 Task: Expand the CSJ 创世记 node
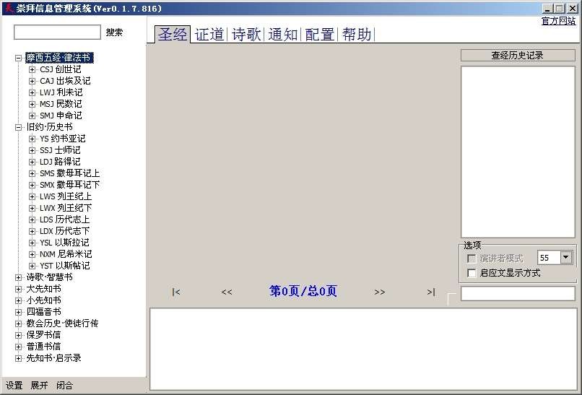click(x=32, y=69)
